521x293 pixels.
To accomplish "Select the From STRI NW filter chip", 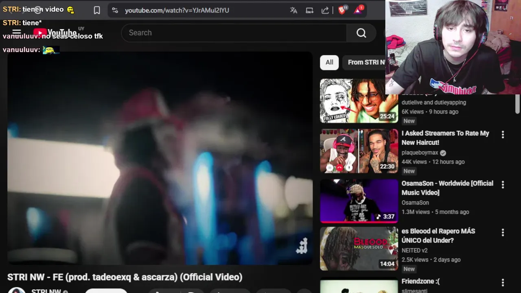I will click(364, 62).
